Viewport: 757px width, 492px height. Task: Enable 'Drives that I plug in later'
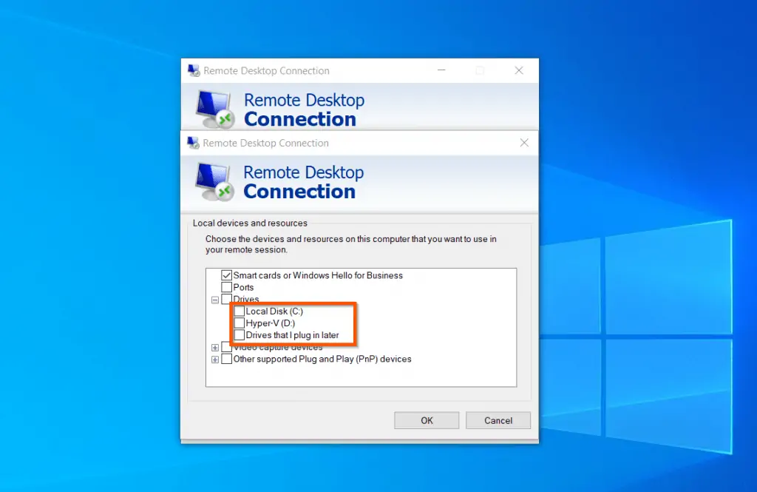pos(239,334)
